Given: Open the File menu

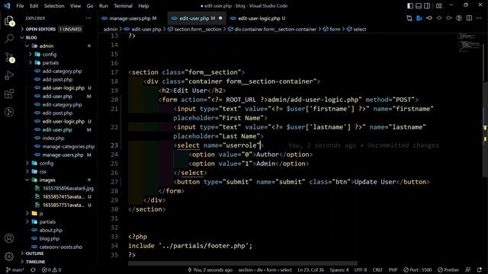Looking at the screenshot, I should [x=20, y=6].
